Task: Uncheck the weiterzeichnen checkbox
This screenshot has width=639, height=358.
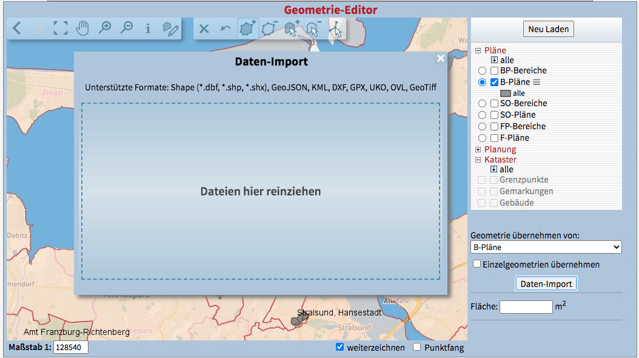Action: pos(340,347)
